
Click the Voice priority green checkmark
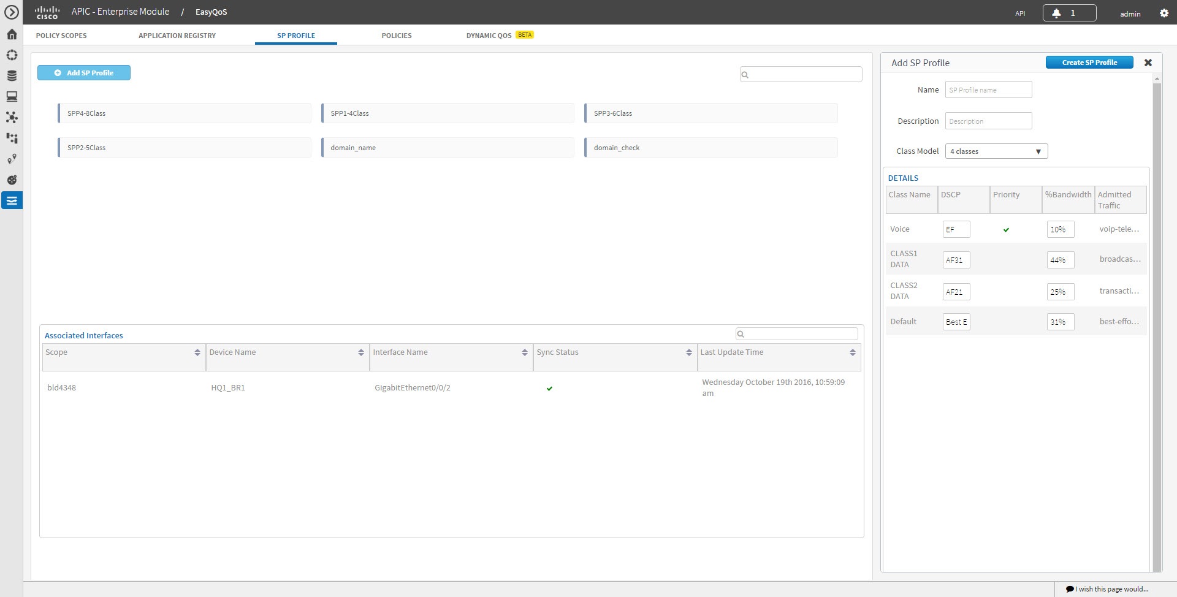1006,230
